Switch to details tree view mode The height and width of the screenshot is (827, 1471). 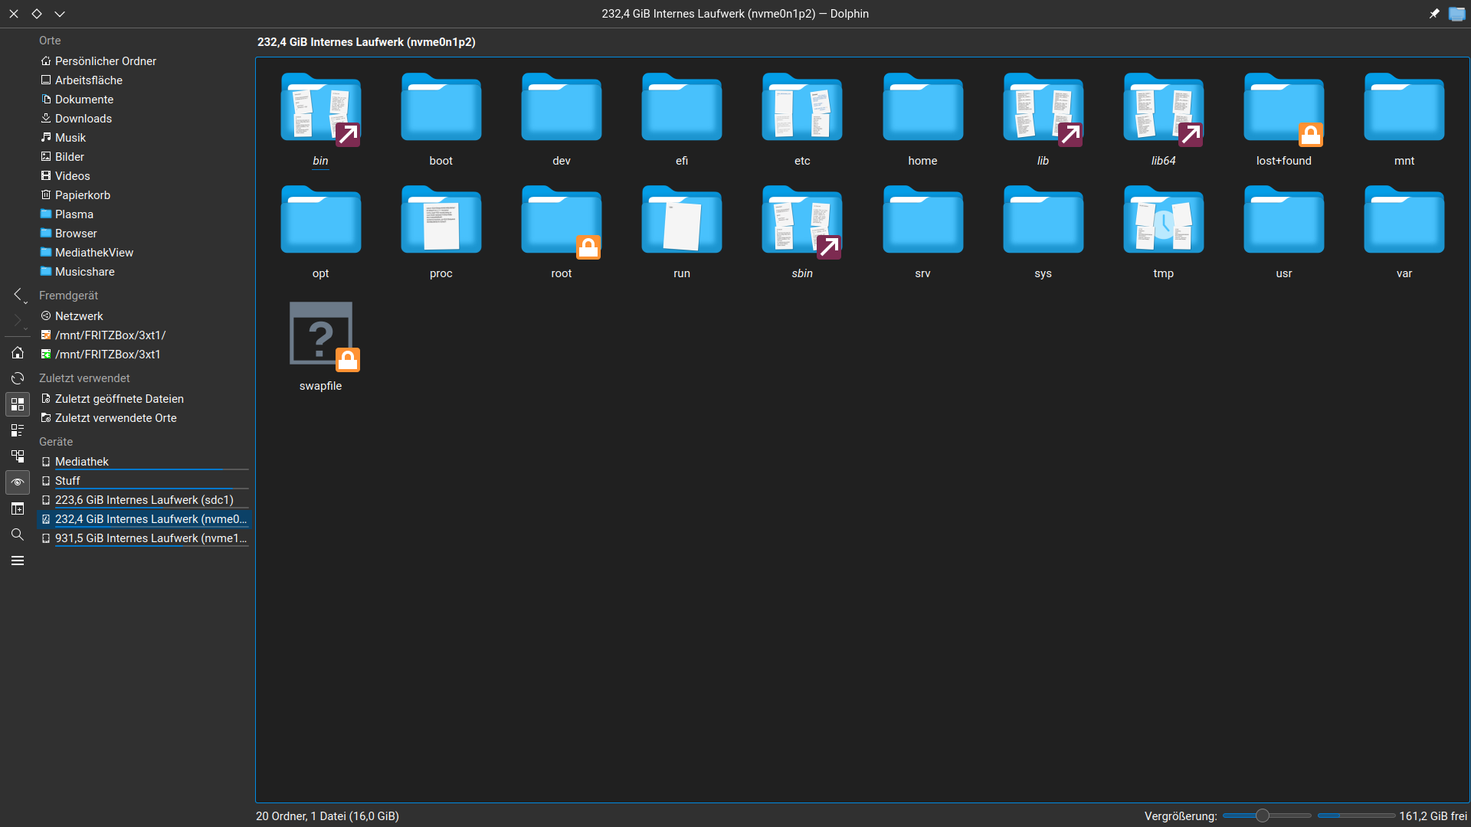pyautogui.click(x=18, y=456)
